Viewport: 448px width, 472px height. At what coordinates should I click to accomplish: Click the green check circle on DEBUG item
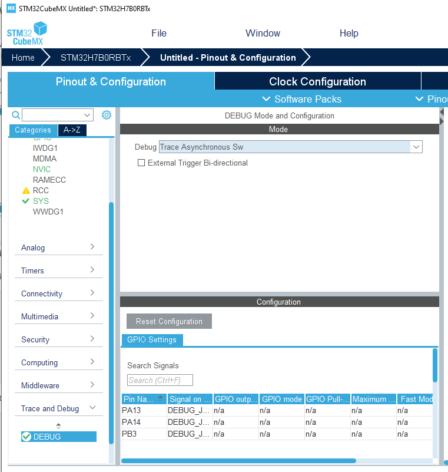(26, 437)
